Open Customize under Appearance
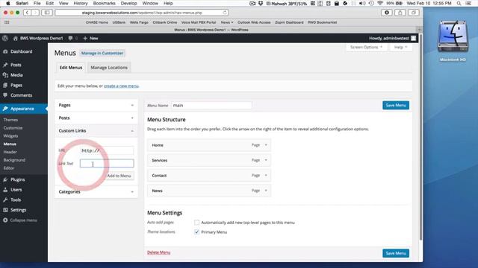Viewport: 478px width, 268px height. click(x=13, y=128)
